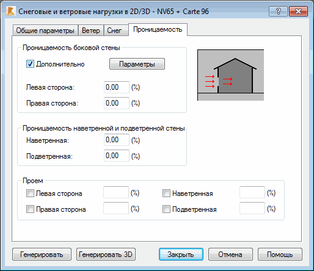Tick the Наветренная opening checkbox
This screenshot has height=271, width=314.
166,193
